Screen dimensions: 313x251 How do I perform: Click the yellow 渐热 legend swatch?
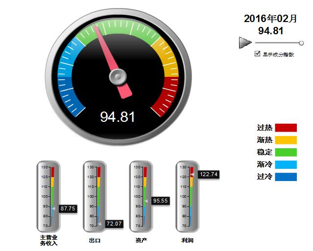pos(286,140)
